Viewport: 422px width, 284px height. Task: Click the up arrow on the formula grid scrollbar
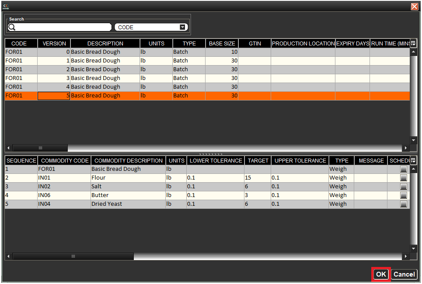413,51
